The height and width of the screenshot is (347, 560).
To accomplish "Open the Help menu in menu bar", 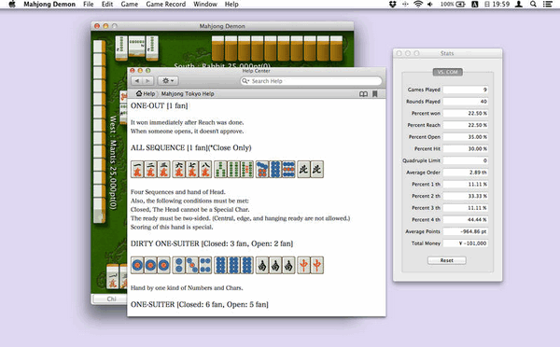I will pyautogui.click(x=231, y=5).
